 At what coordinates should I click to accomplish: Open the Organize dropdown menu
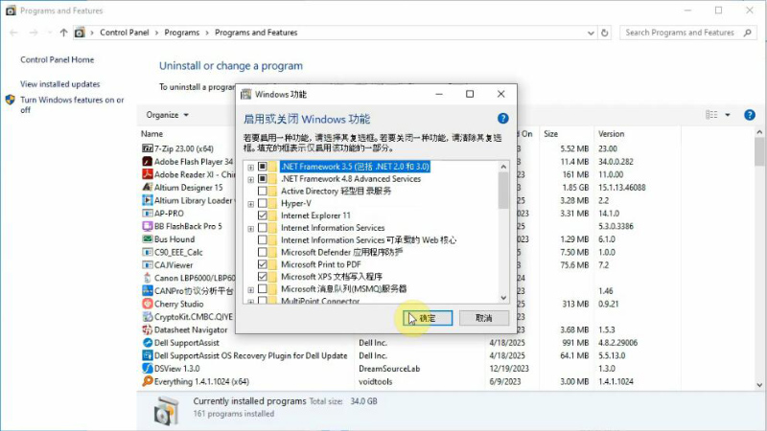(x=167, y=115)
